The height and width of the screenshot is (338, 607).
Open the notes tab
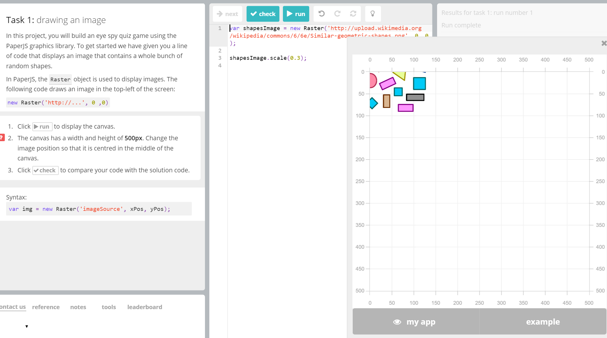tap(78, 307)
